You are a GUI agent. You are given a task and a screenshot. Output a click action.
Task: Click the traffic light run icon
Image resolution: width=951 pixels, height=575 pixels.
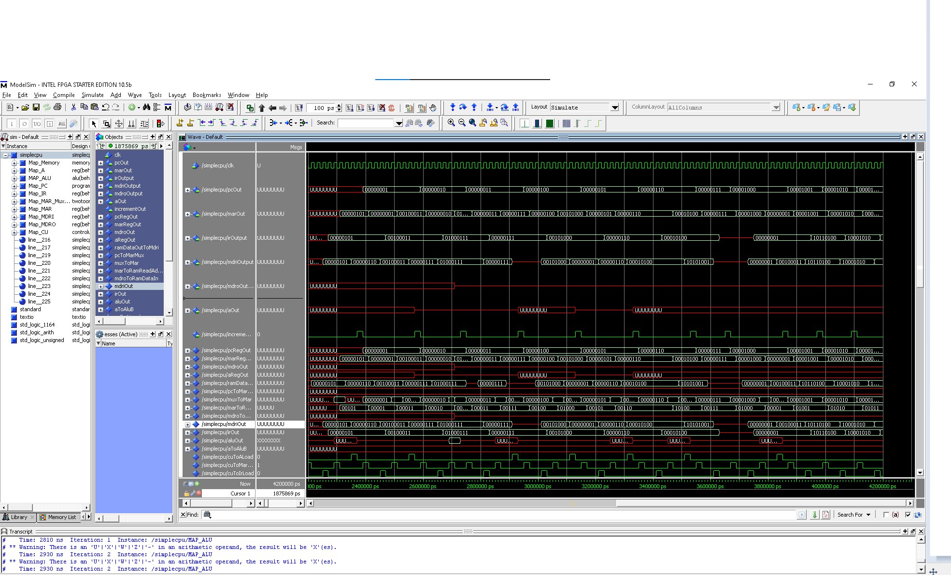[161, 123]
